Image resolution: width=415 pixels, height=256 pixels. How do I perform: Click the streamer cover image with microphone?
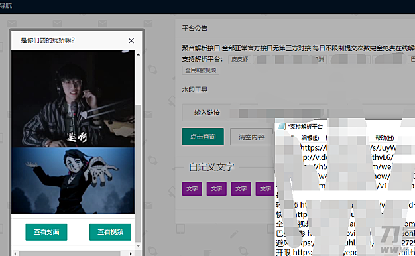(73, 99)
